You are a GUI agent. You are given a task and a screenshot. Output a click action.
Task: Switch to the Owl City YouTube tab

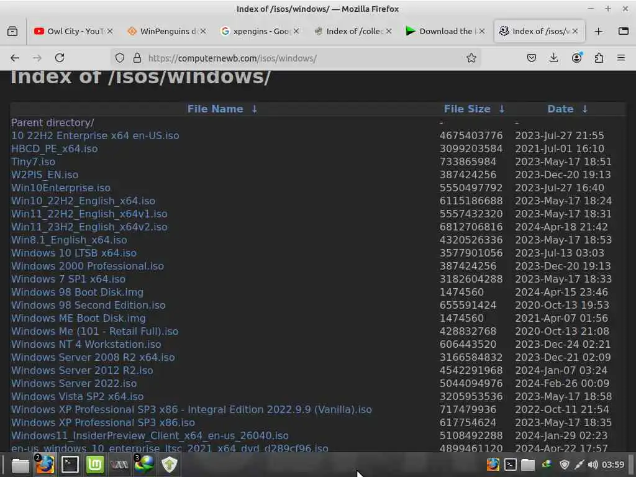pos(73,31)
